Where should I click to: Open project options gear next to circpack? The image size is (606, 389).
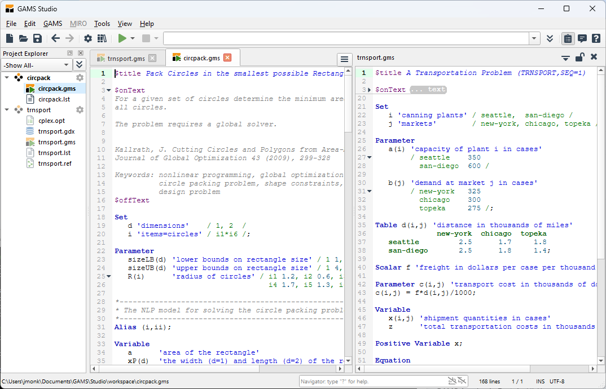[x=80, y=78]
